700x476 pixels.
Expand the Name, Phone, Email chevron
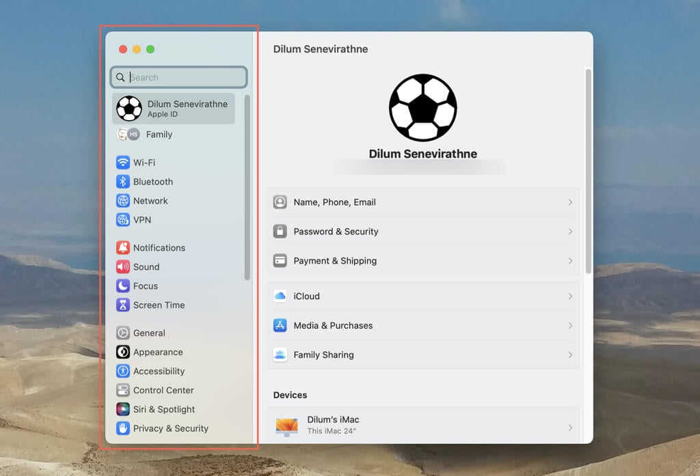571,202
